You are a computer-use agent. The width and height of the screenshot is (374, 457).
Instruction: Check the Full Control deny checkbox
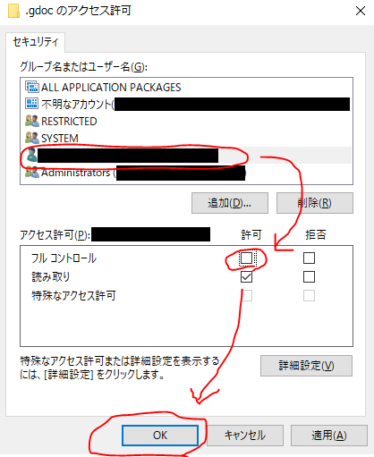coord(309,258)
